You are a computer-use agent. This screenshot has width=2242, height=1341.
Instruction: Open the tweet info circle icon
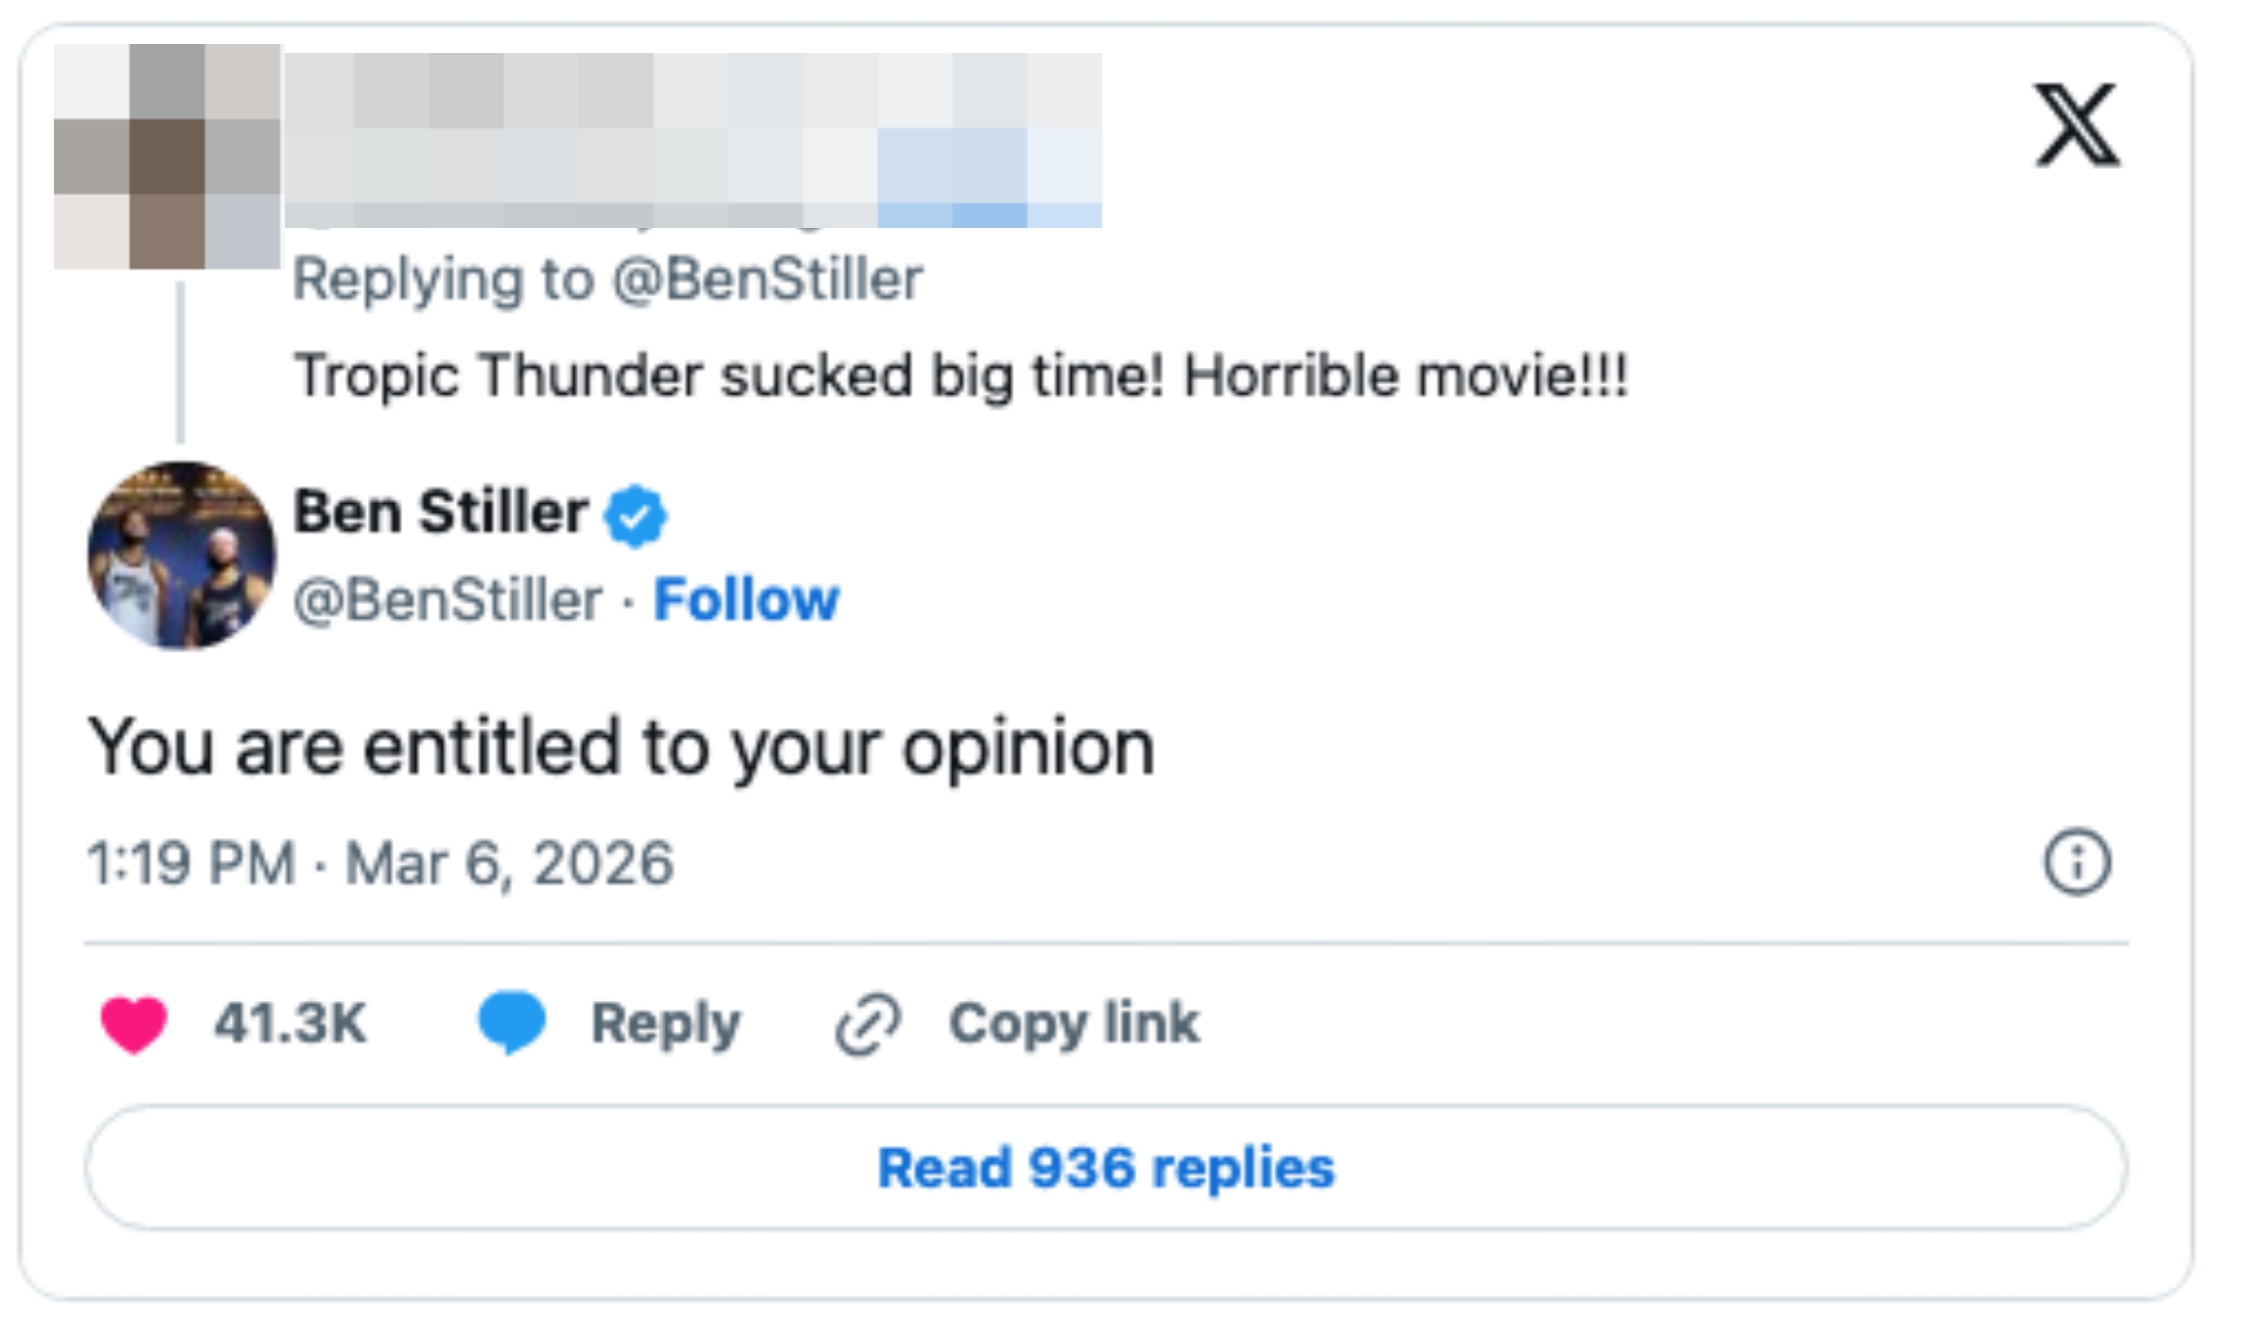coord(2077,862)
